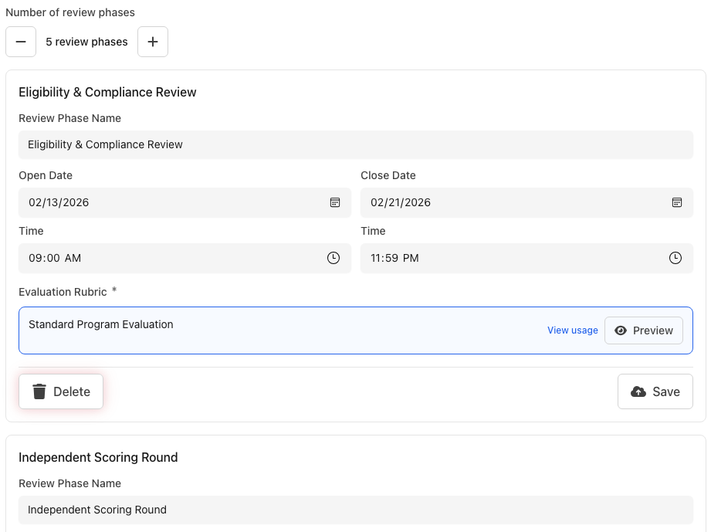Open the calendar picker for Close Date

point(676,202)
